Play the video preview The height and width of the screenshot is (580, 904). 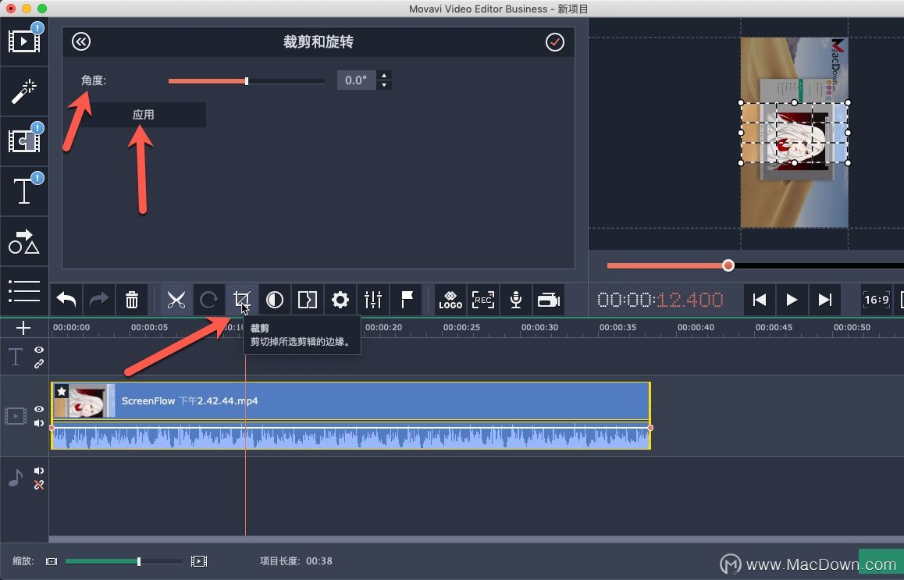pyautogui.click(x=792, y=300)
